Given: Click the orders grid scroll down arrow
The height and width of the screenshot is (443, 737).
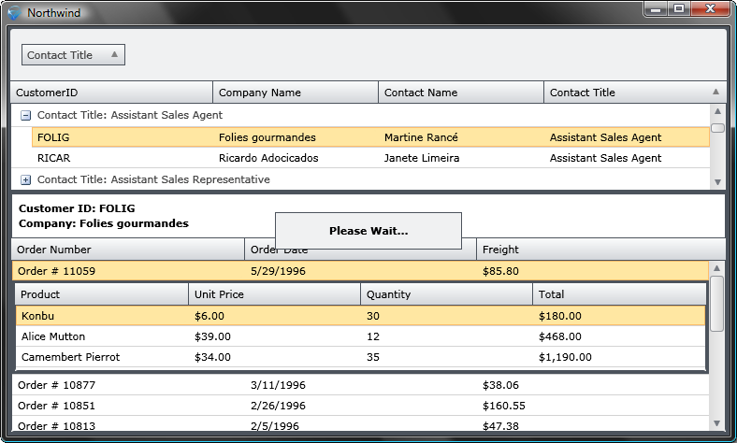Looking at the screenshot, I should click(716, 423).
